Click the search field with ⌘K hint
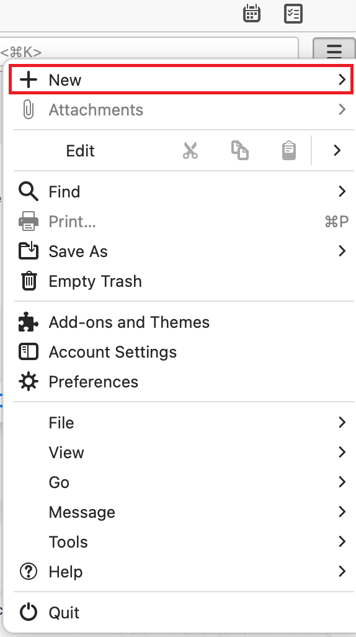The image size is (356, 637). 149,49
